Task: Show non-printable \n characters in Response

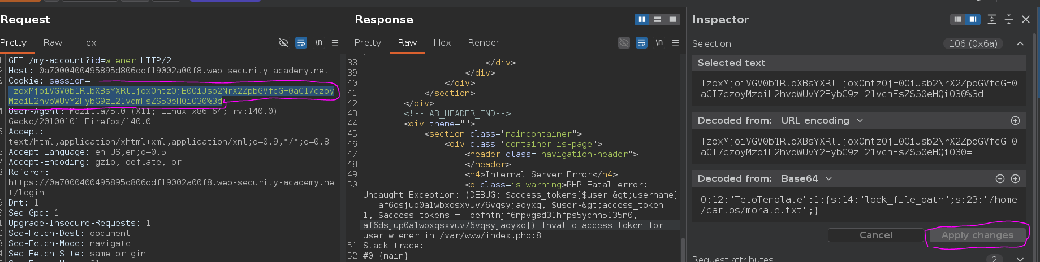Action: 659,42
